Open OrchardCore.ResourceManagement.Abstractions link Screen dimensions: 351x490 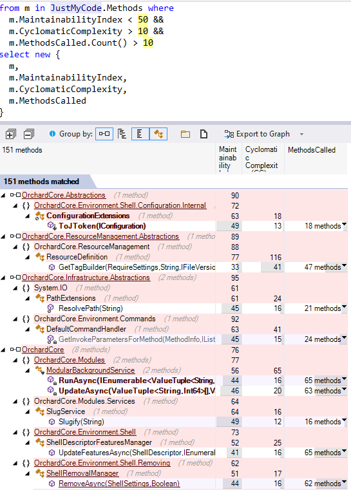pos(100,236)
